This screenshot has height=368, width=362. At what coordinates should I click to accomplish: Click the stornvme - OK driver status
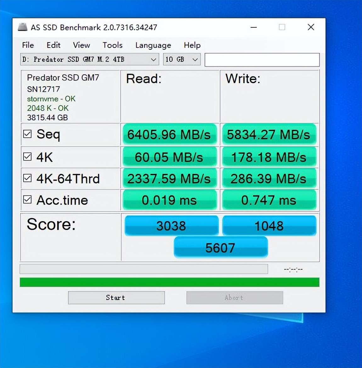[51, 99]
